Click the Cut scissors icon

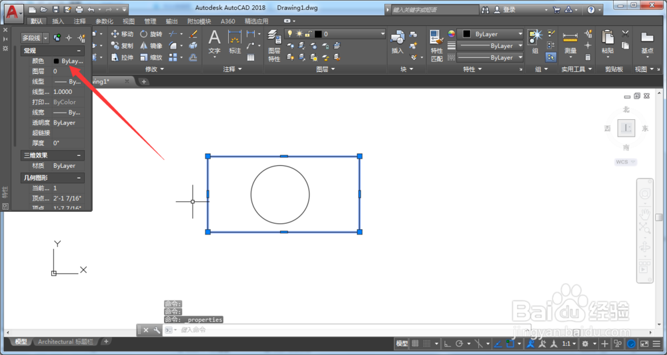(626, 34)
